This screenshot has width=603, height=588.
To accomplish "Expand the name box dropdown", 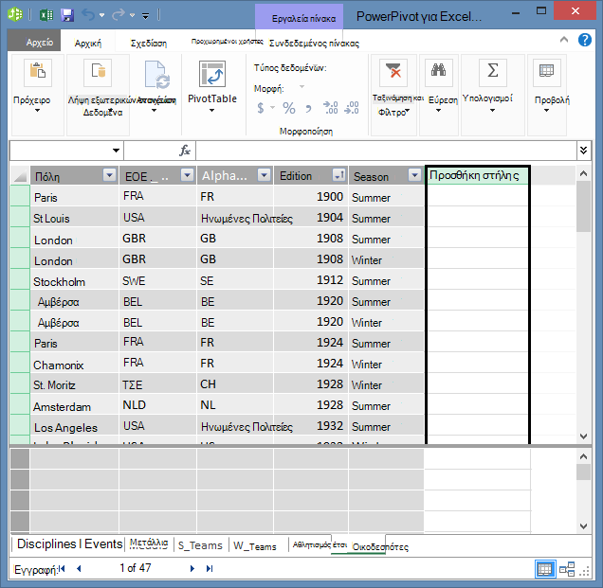I will pyautogui.click(x=116, y=151).
